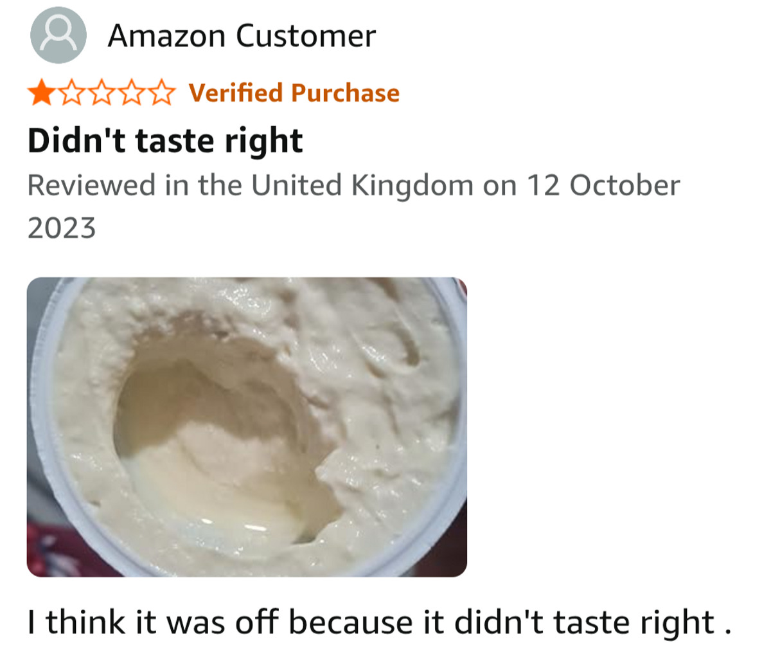Click the "12 October" date text
The width and height of the screenshot is (771, 652).
603,186
